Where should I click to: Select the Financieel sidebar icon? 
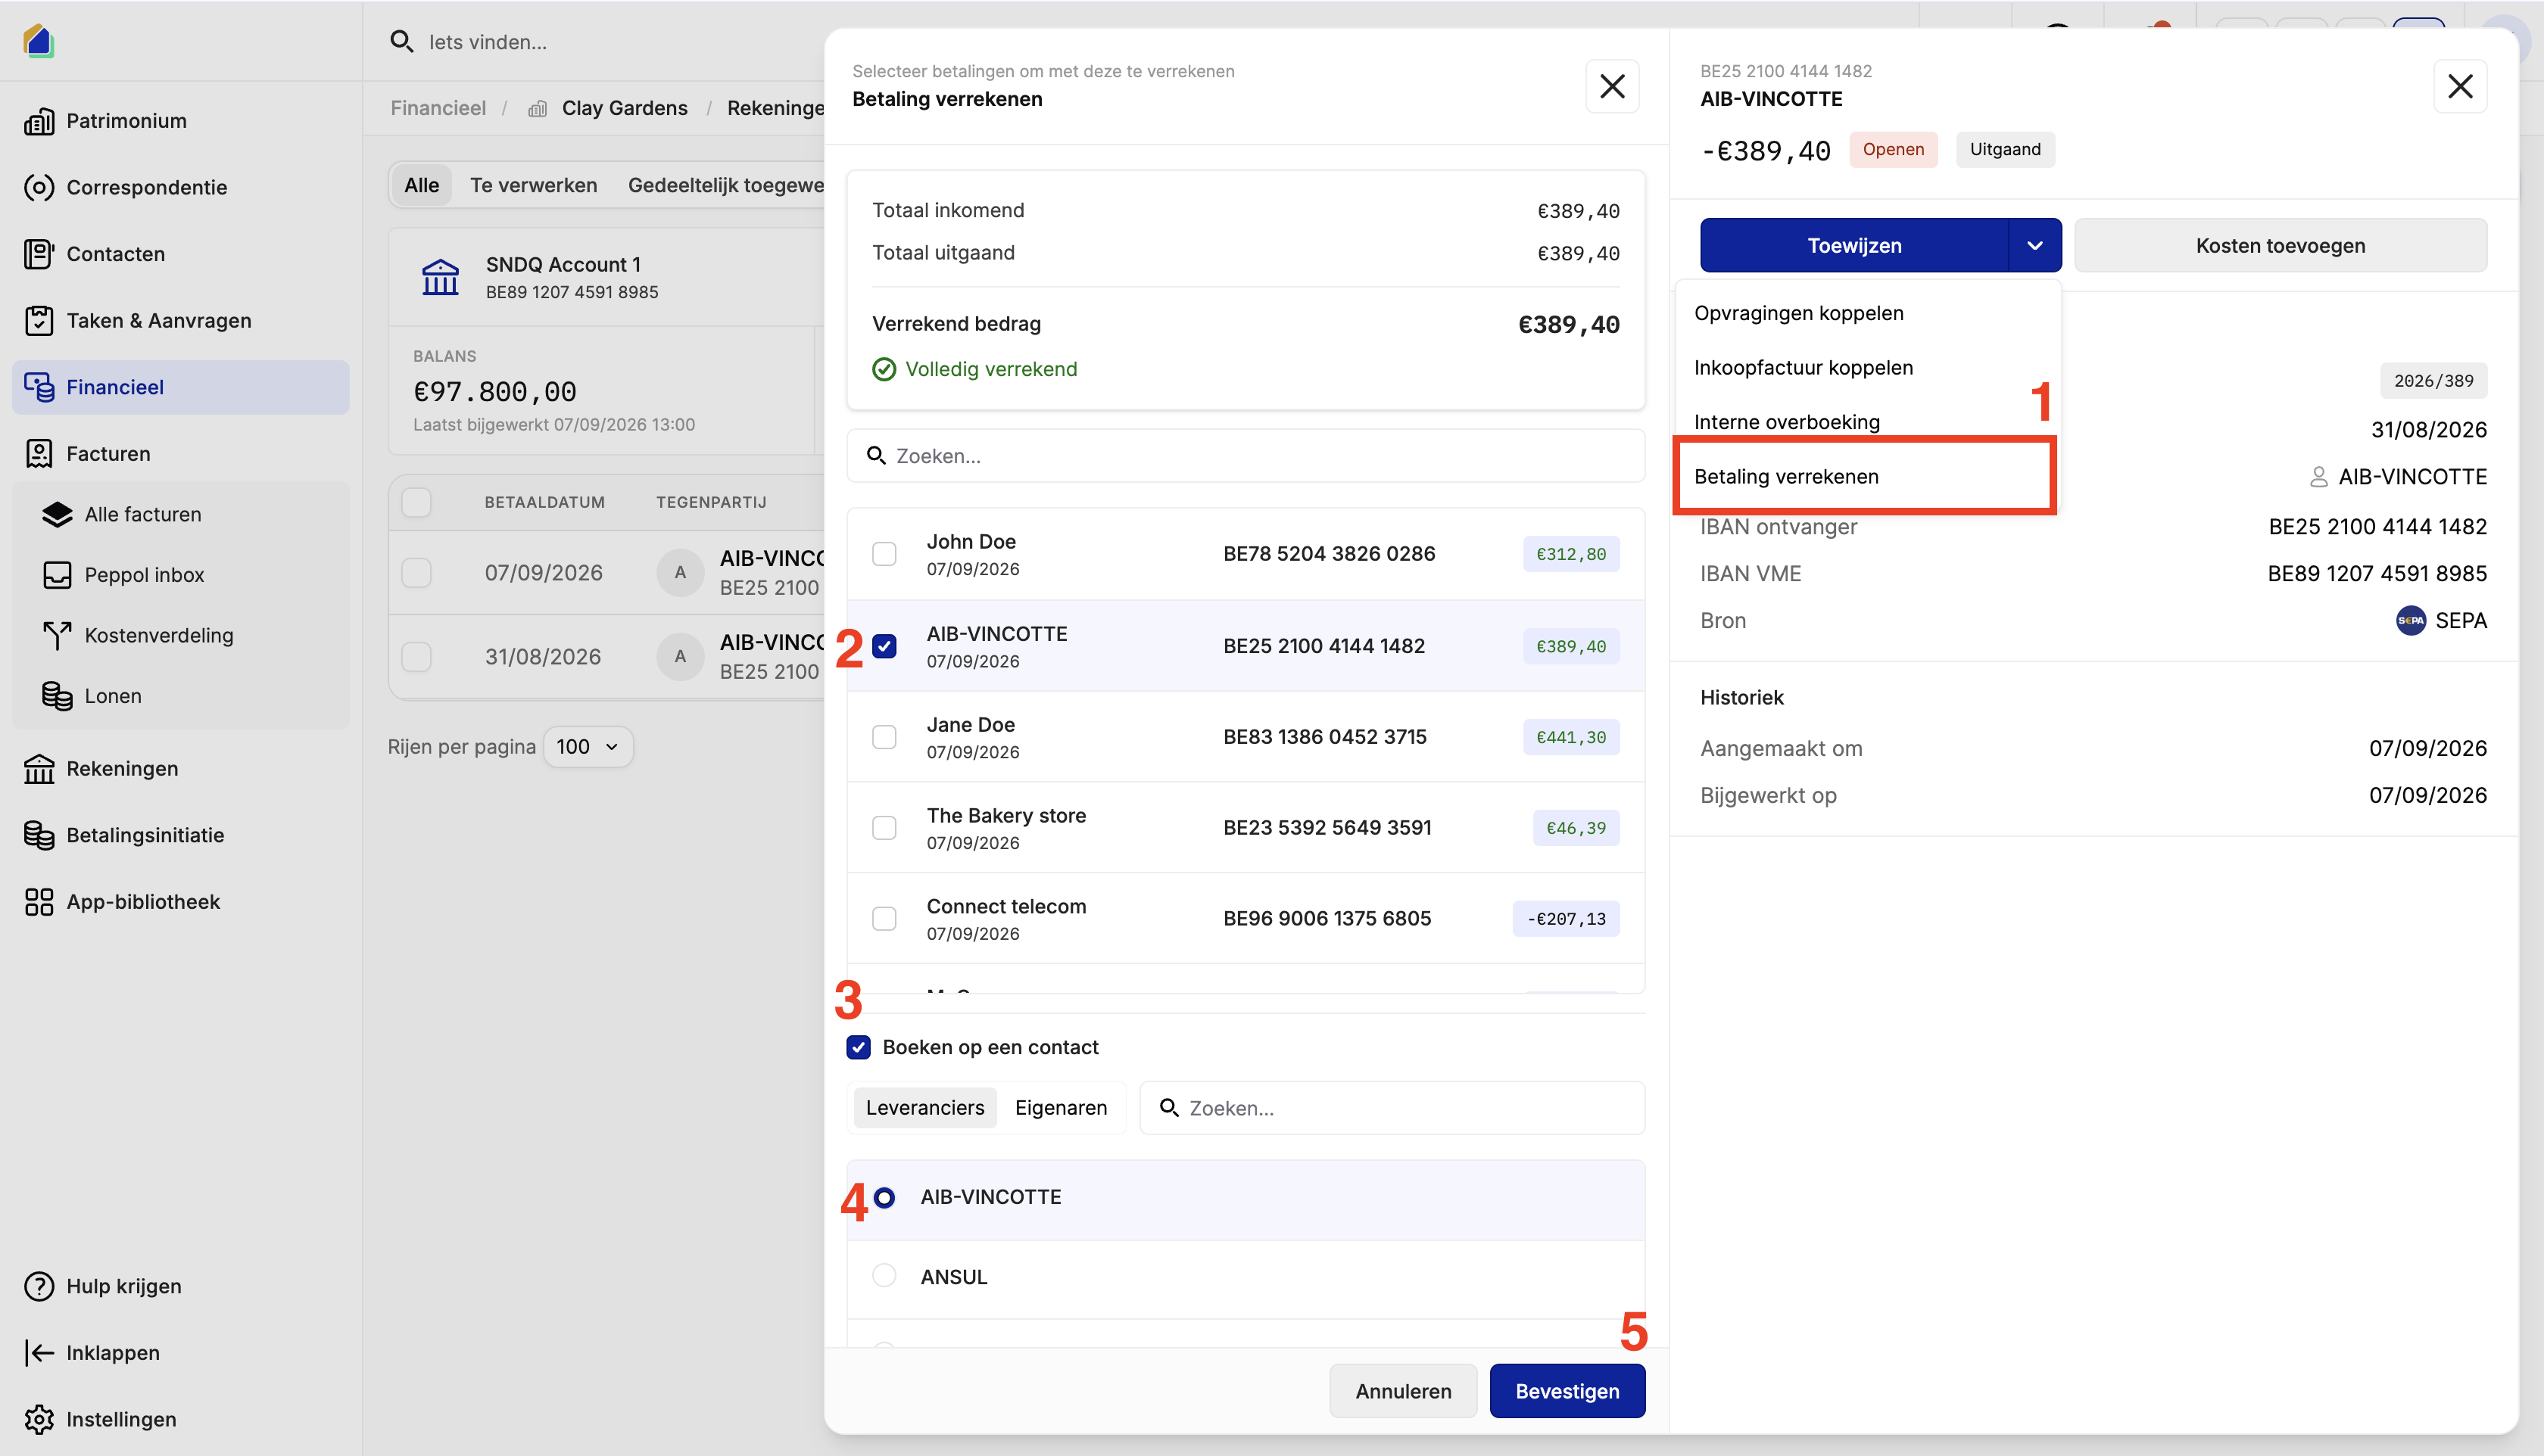tap(39, 387)
